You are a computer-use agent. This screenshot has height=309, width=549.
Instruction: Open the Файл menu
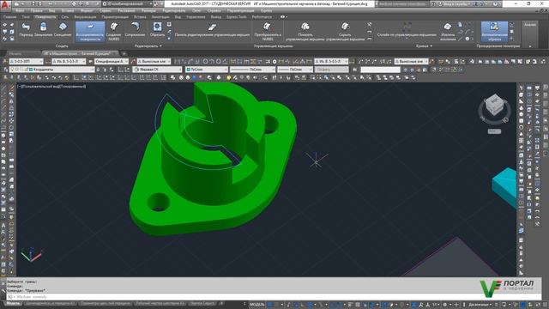pyautogui.click(x=20, y=10)
